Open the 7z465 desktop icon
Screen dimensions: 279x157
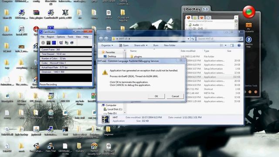click(51, 114)
